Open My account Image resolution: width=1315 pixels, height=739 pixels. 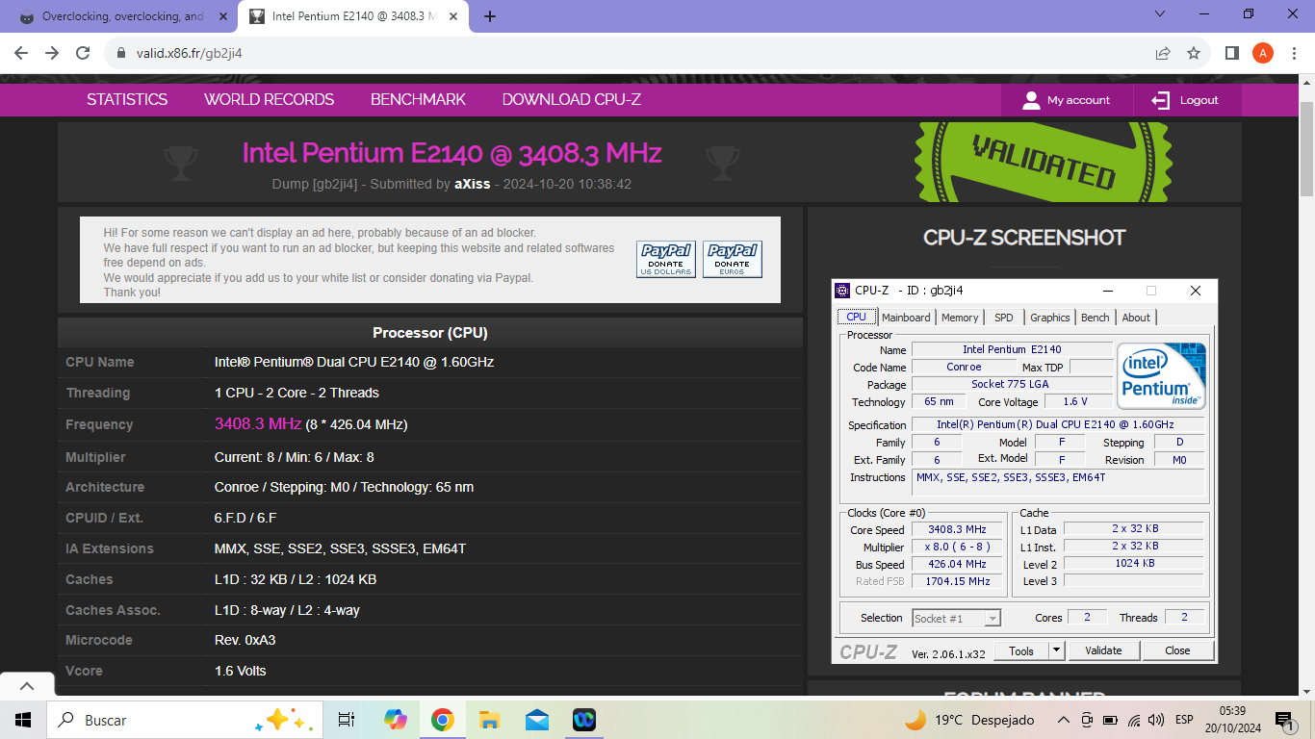click(x=1067, y=100)
